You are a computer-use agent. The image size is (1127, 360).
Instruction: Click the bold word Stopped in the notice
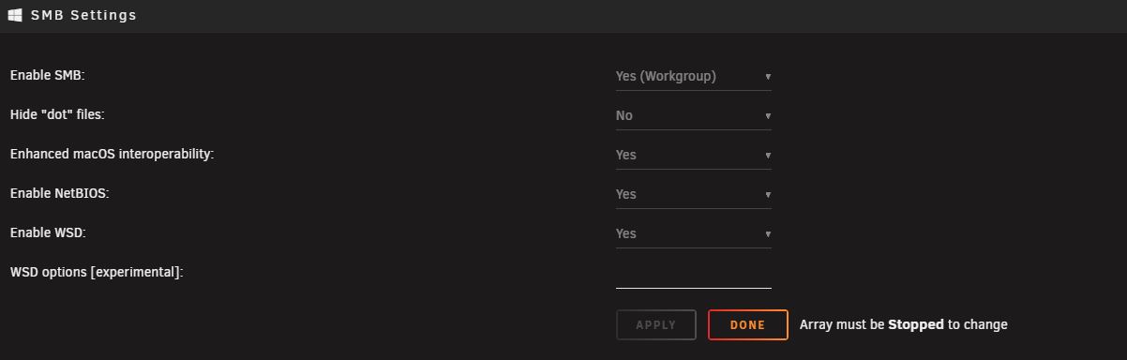point(916,324)
